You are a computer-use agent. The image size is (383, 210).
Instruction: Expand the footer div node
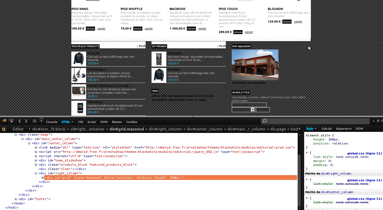pos(16,199)
